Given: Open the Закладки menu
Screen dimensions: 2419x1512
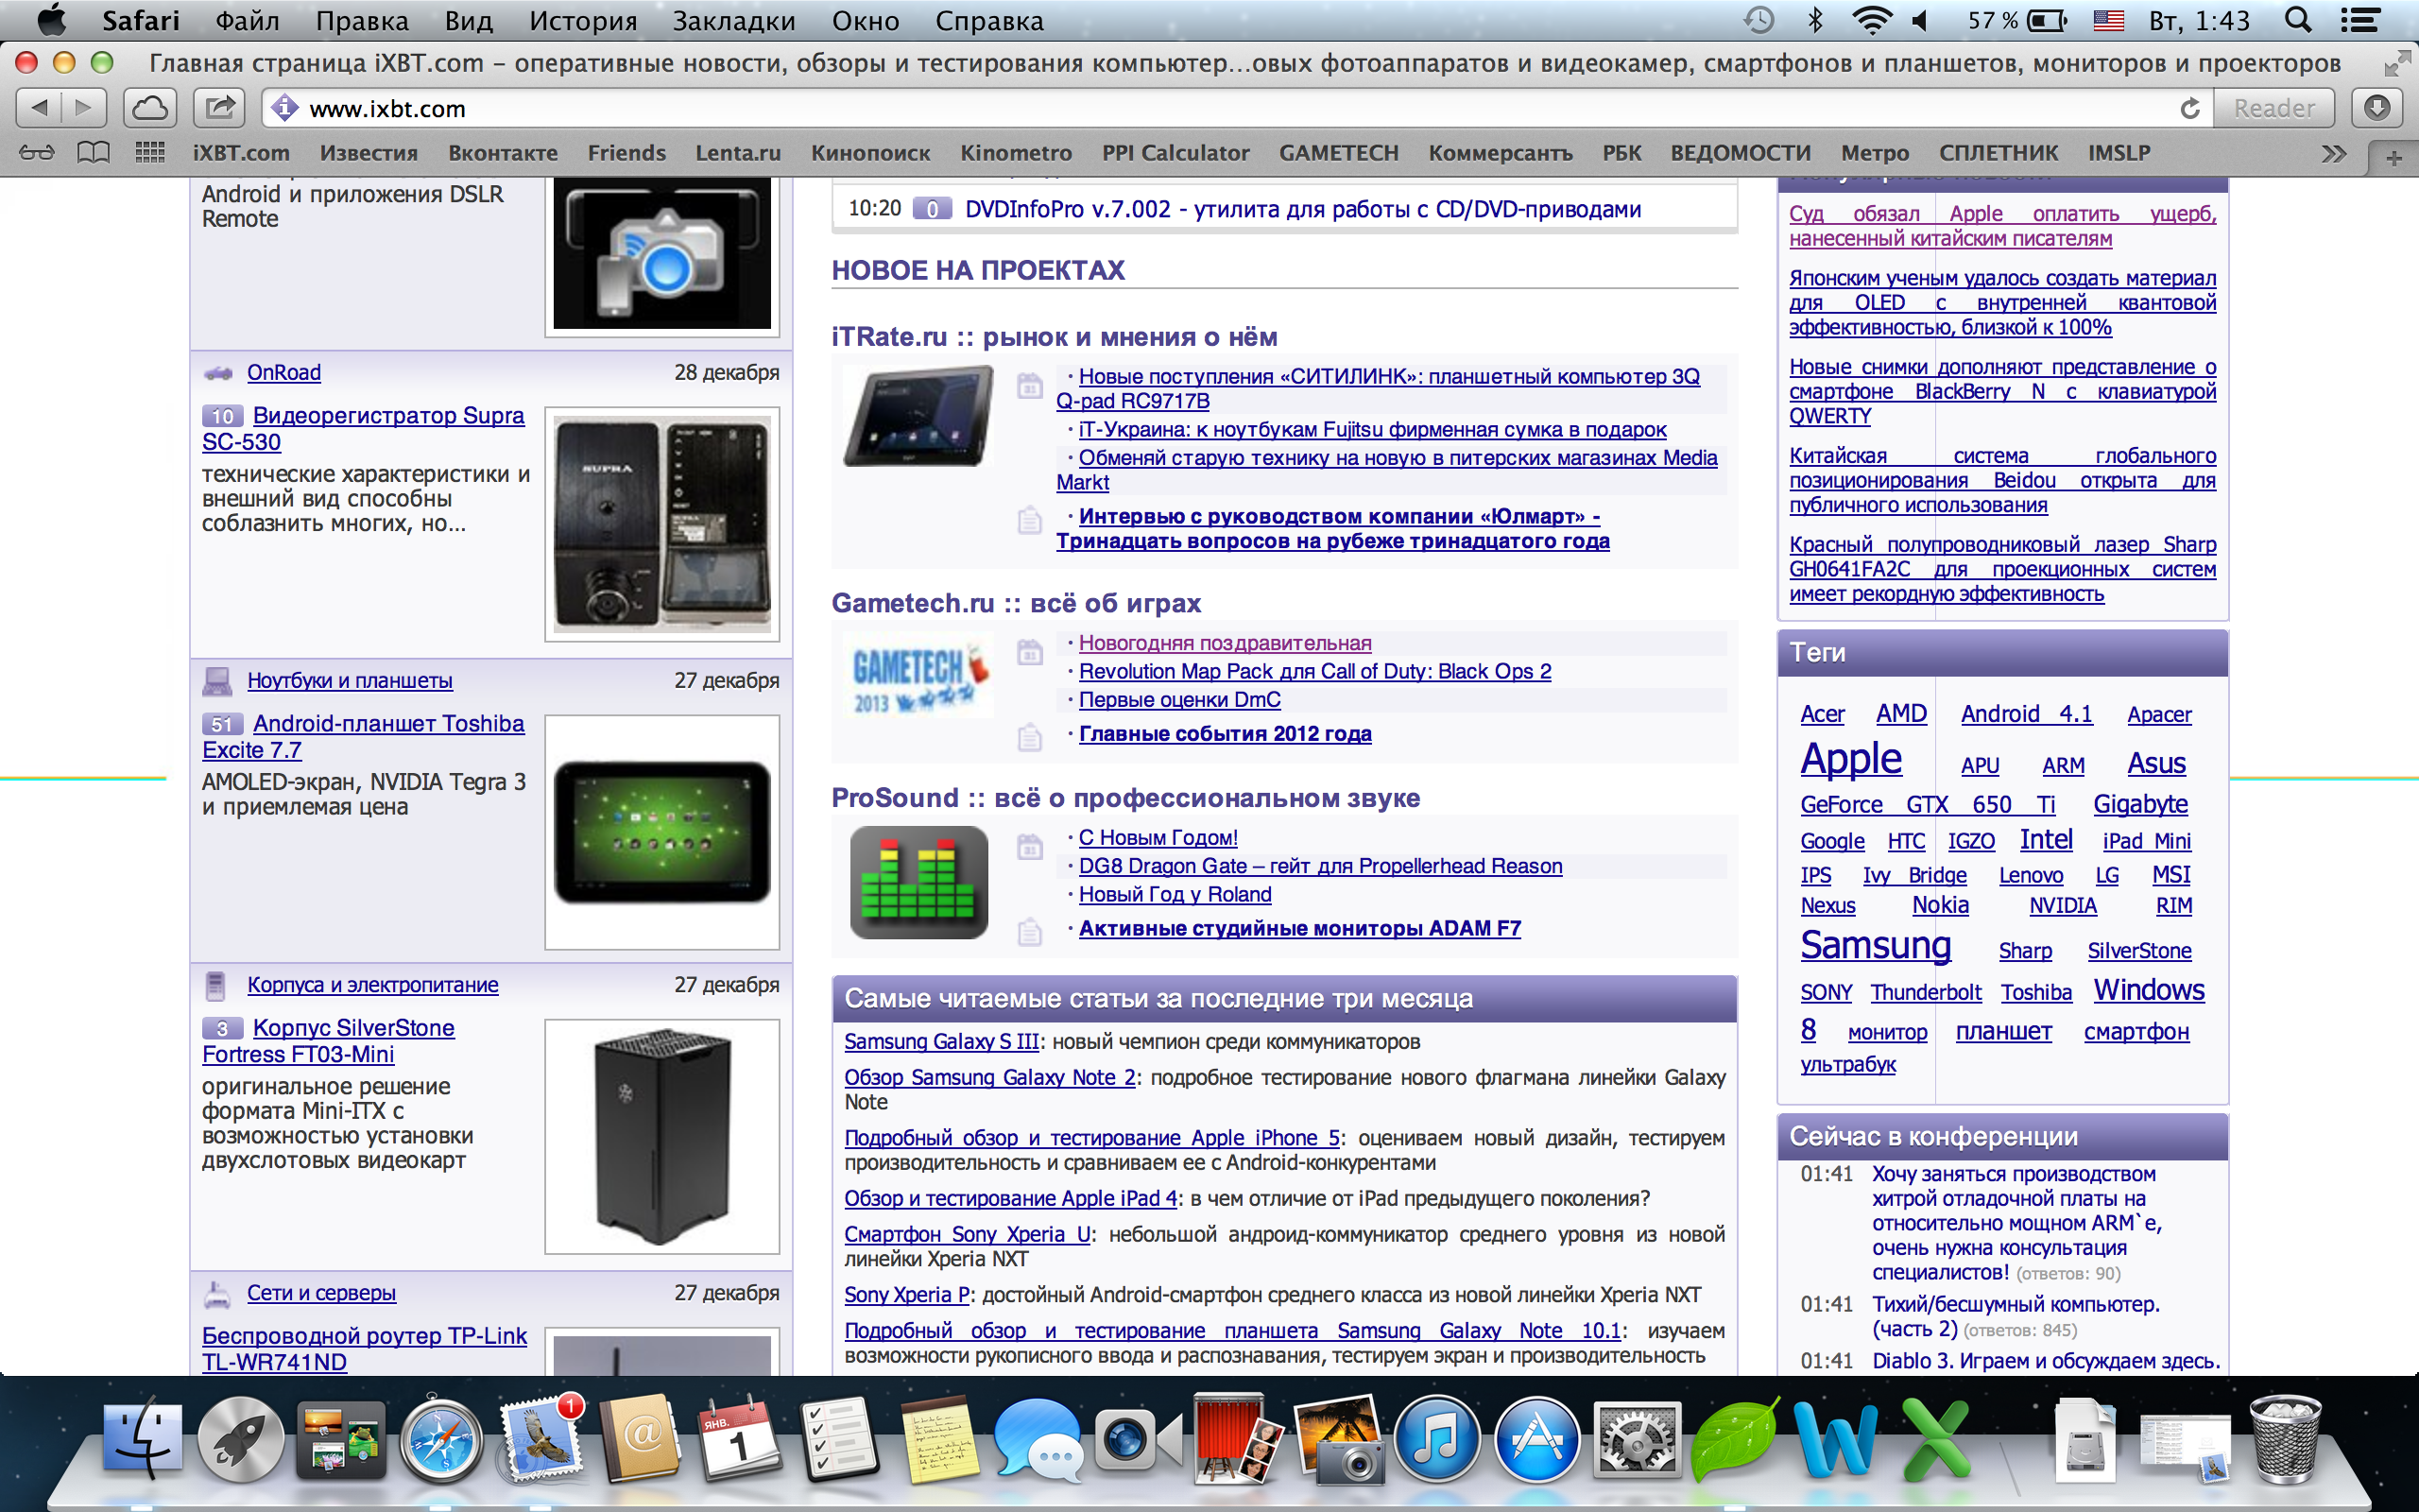Looking at the screenshot, I should click(x=733, y=21).
